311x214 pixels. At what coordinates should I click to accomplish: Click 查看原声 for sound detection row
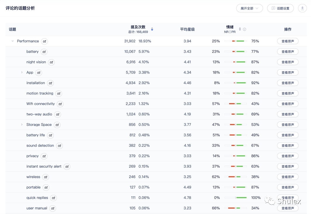coord(288,146)
